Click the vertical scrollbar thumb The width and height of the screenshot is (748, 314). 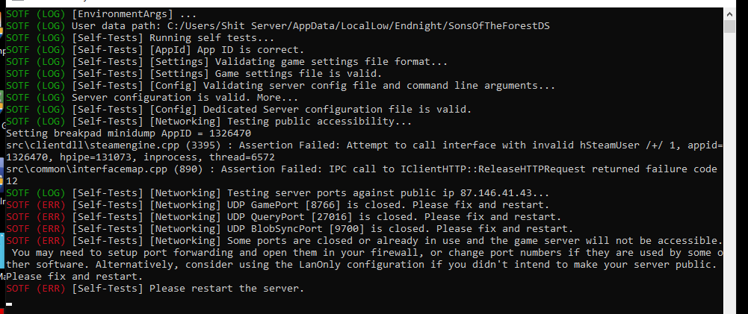coord(730,28)
